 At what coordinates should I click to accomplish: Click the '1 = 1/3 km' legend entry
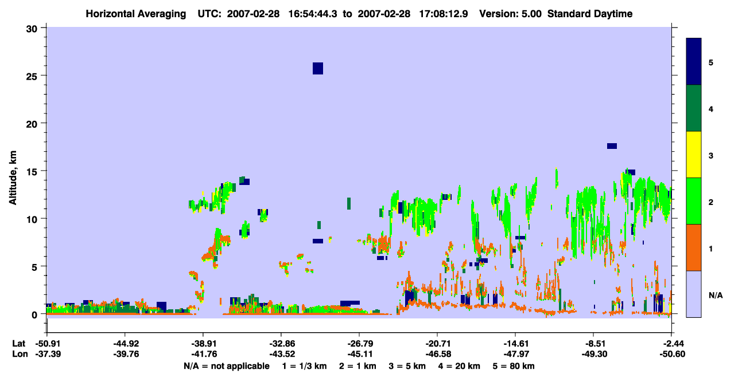point(305,366)
